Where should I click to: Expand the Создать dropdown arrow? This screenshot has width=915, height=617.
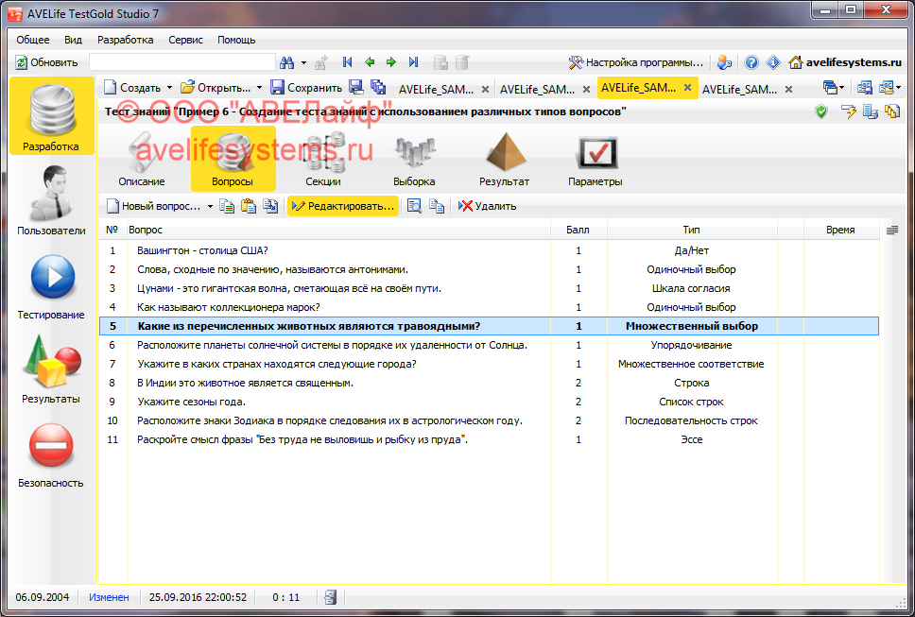pos(170,88)
